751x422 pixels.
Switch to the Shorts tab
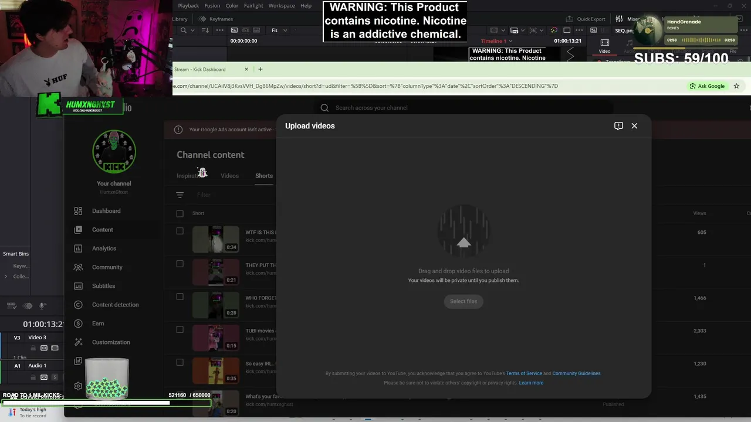click(264, 176)
